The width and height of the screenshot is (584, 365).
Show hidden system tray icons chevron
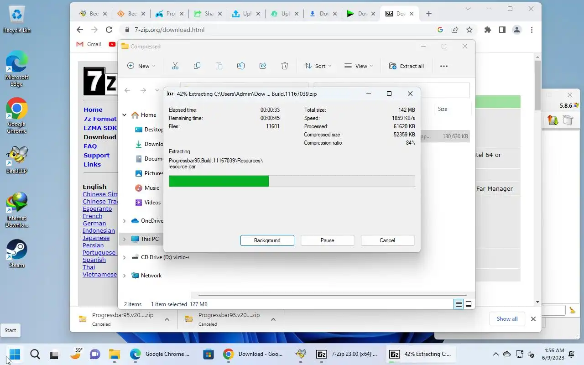point(495,354)
